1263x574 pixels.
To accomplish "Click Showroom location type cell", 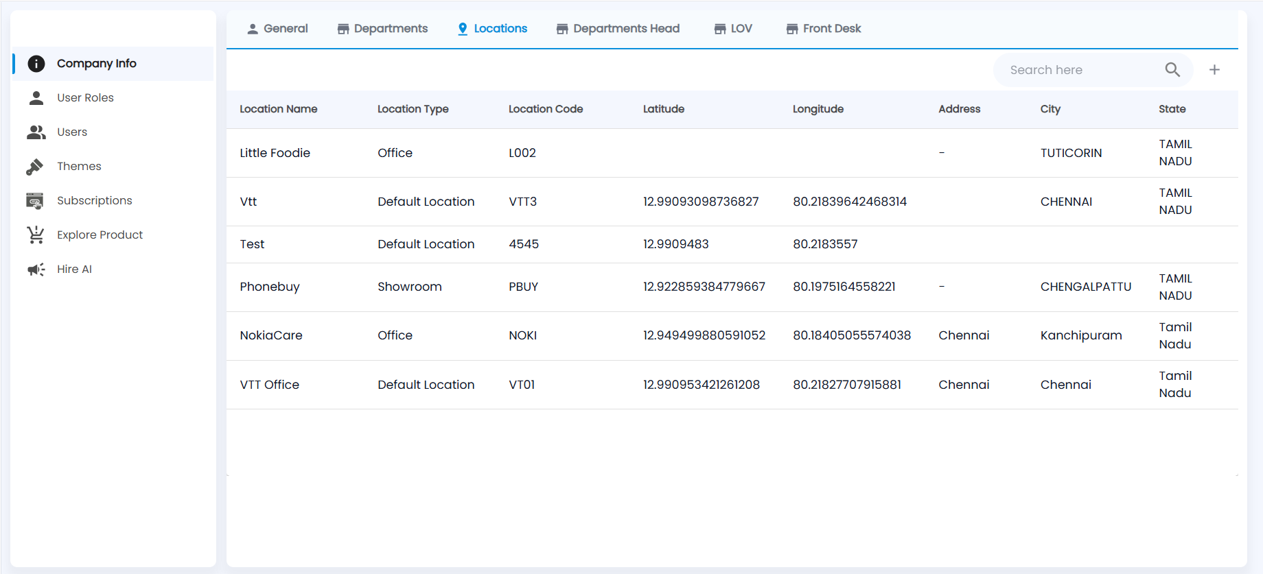I will (410, 287).
